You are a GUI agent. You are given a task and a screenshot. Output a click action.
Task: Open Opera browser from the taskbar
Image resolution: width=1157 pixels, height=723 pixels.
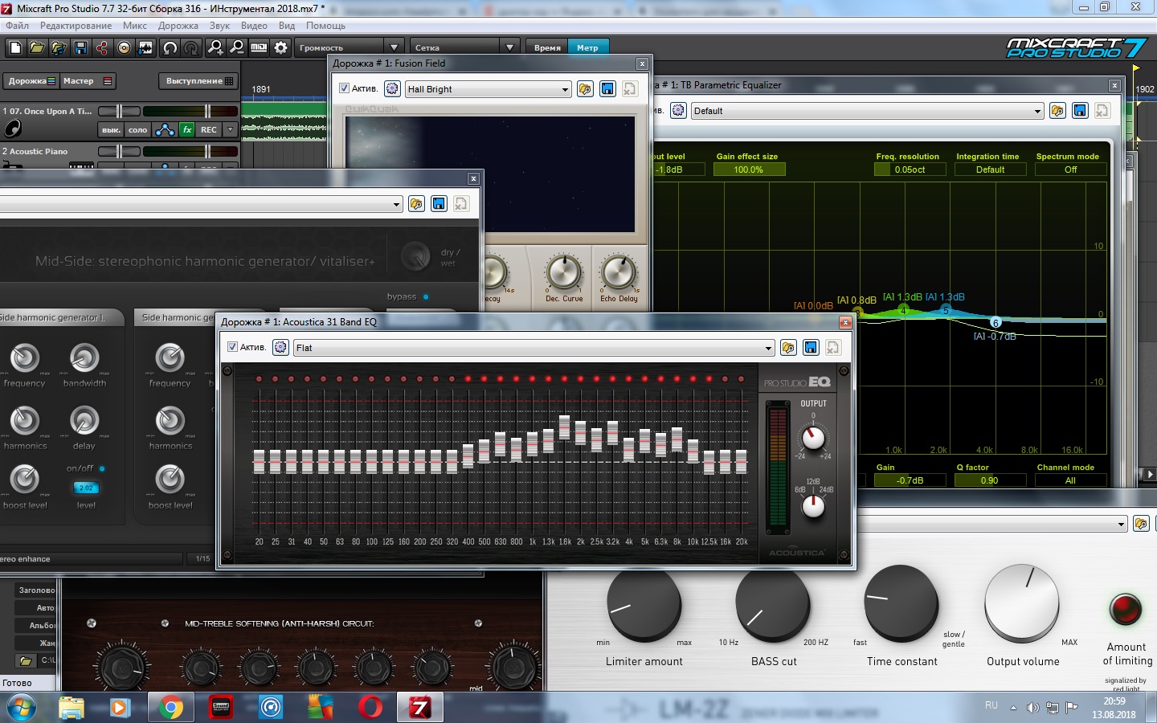pyautogui.click(x=370, y=708)
